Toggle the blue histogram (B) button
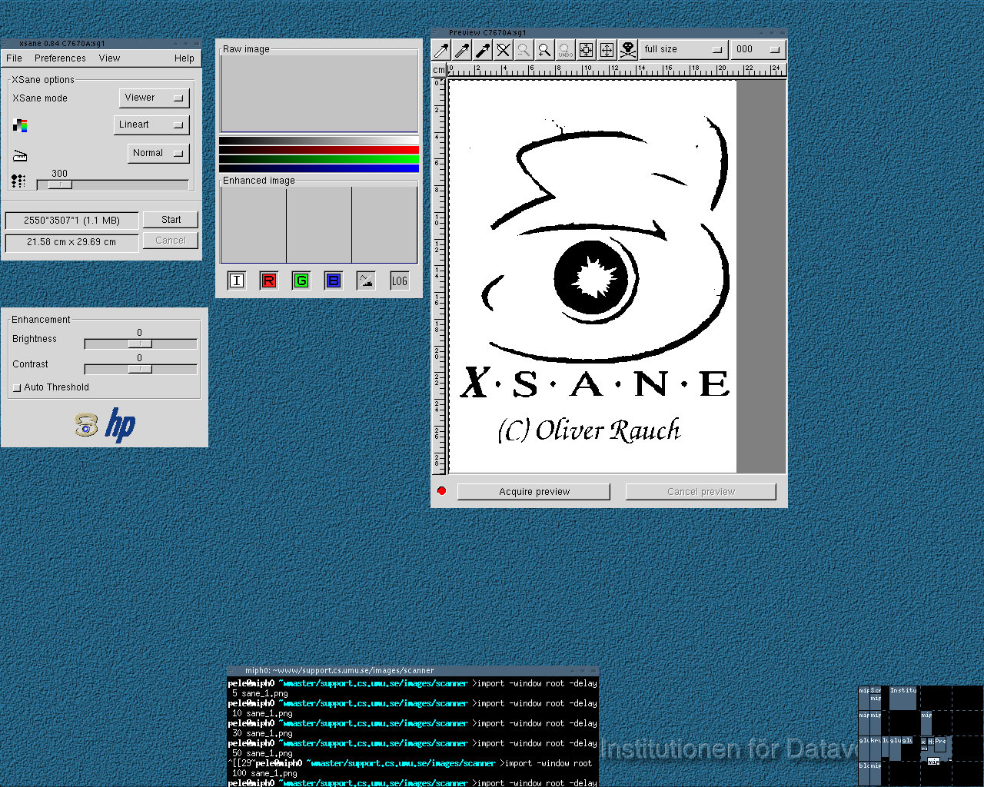This screenshot has height=787, width=984. point(334,281)
